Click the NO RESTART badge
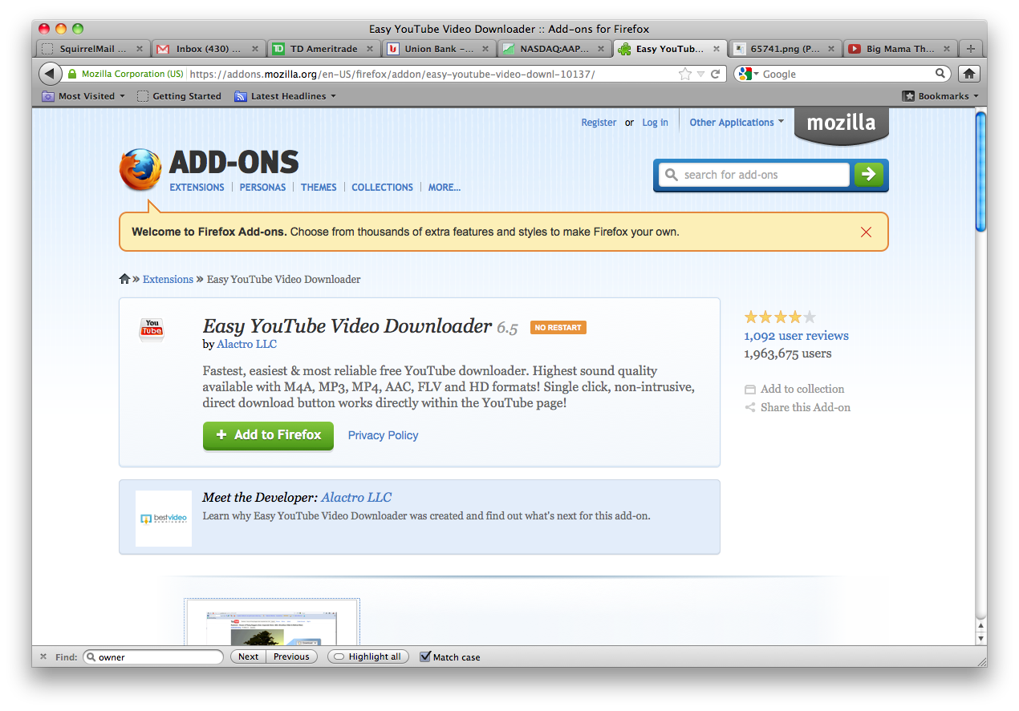Image resolution: width=1019 pixels, height=711 pixels. [x=558, y=328]
